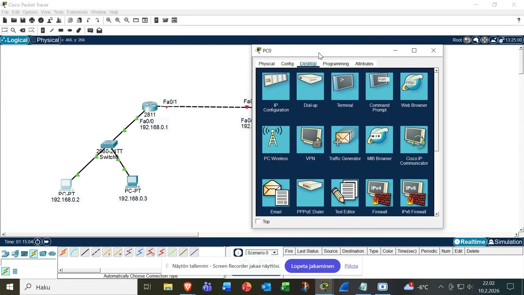The image size is (524, 295).
Task: Open Command Prompt on PC0
Action: click(379, 93)
